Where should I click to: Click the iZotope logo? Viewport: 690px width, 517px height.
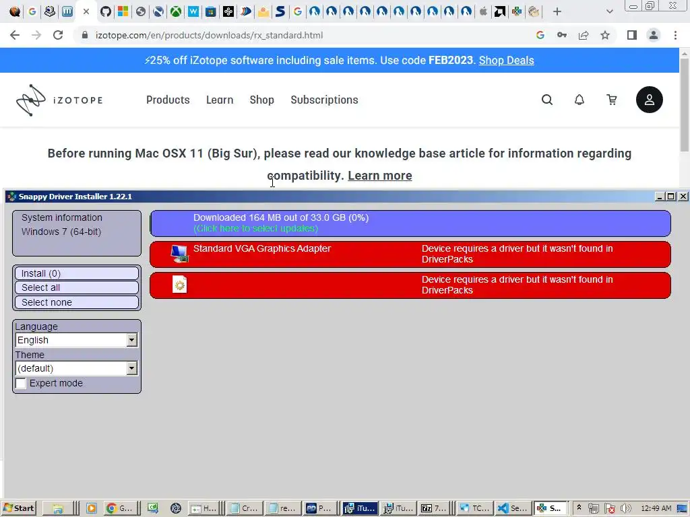[x=59, y=100]
